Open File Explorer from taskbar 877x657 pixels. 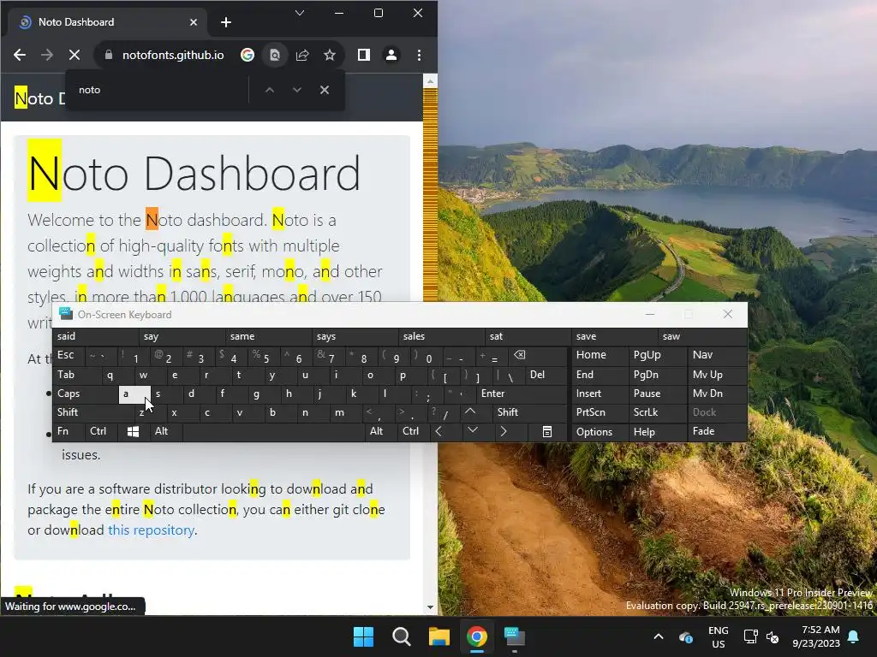tap(439, 636)
